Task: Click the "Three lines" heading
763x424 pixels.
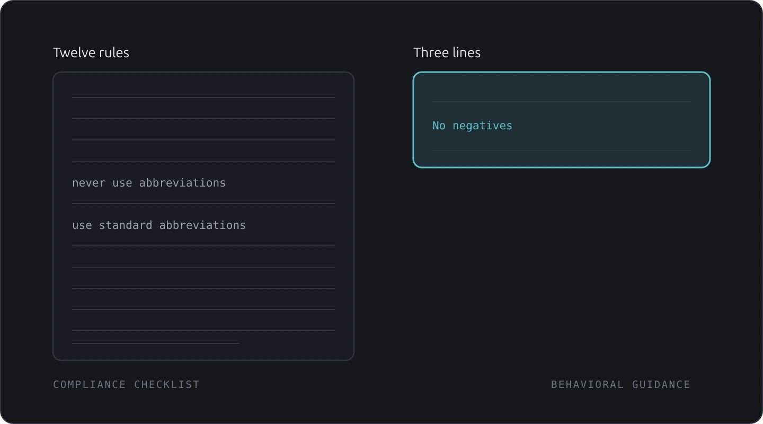Action: 447,52
